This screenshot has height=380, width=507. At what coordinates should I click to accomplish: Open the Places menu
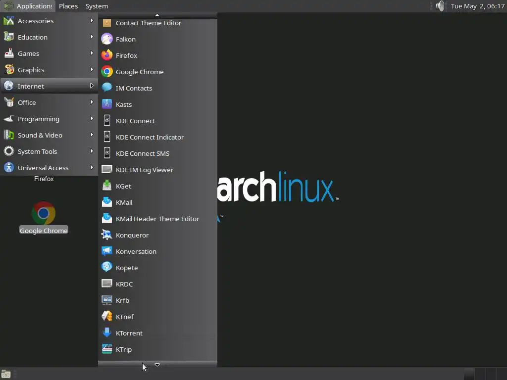pos(68,6)
